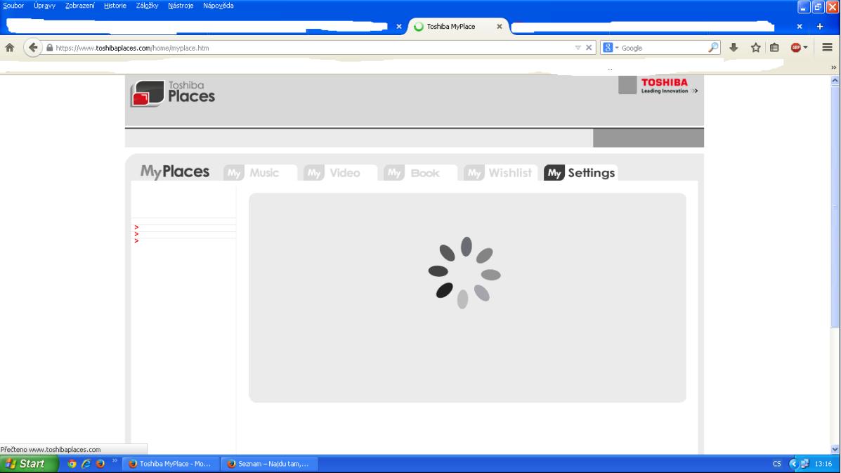Bookmark this page with star icon
Screen dimensions: 841x473
(756, 48)
